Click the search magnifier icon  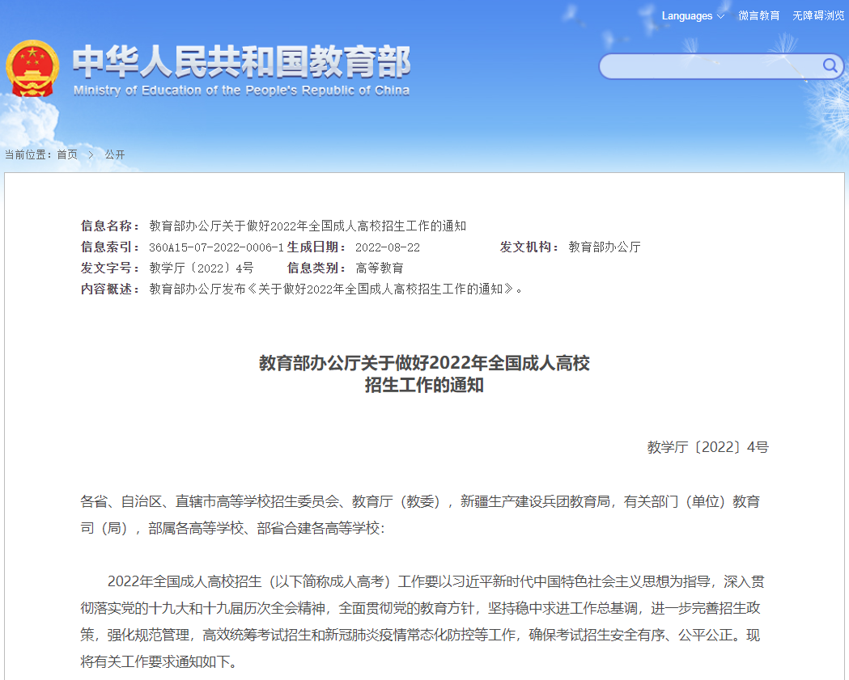pos(830,65)
